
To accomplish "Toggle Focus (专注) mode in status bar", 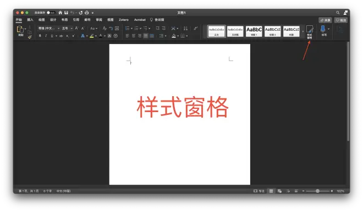I will pyautogui.click(x=259, y=191).
